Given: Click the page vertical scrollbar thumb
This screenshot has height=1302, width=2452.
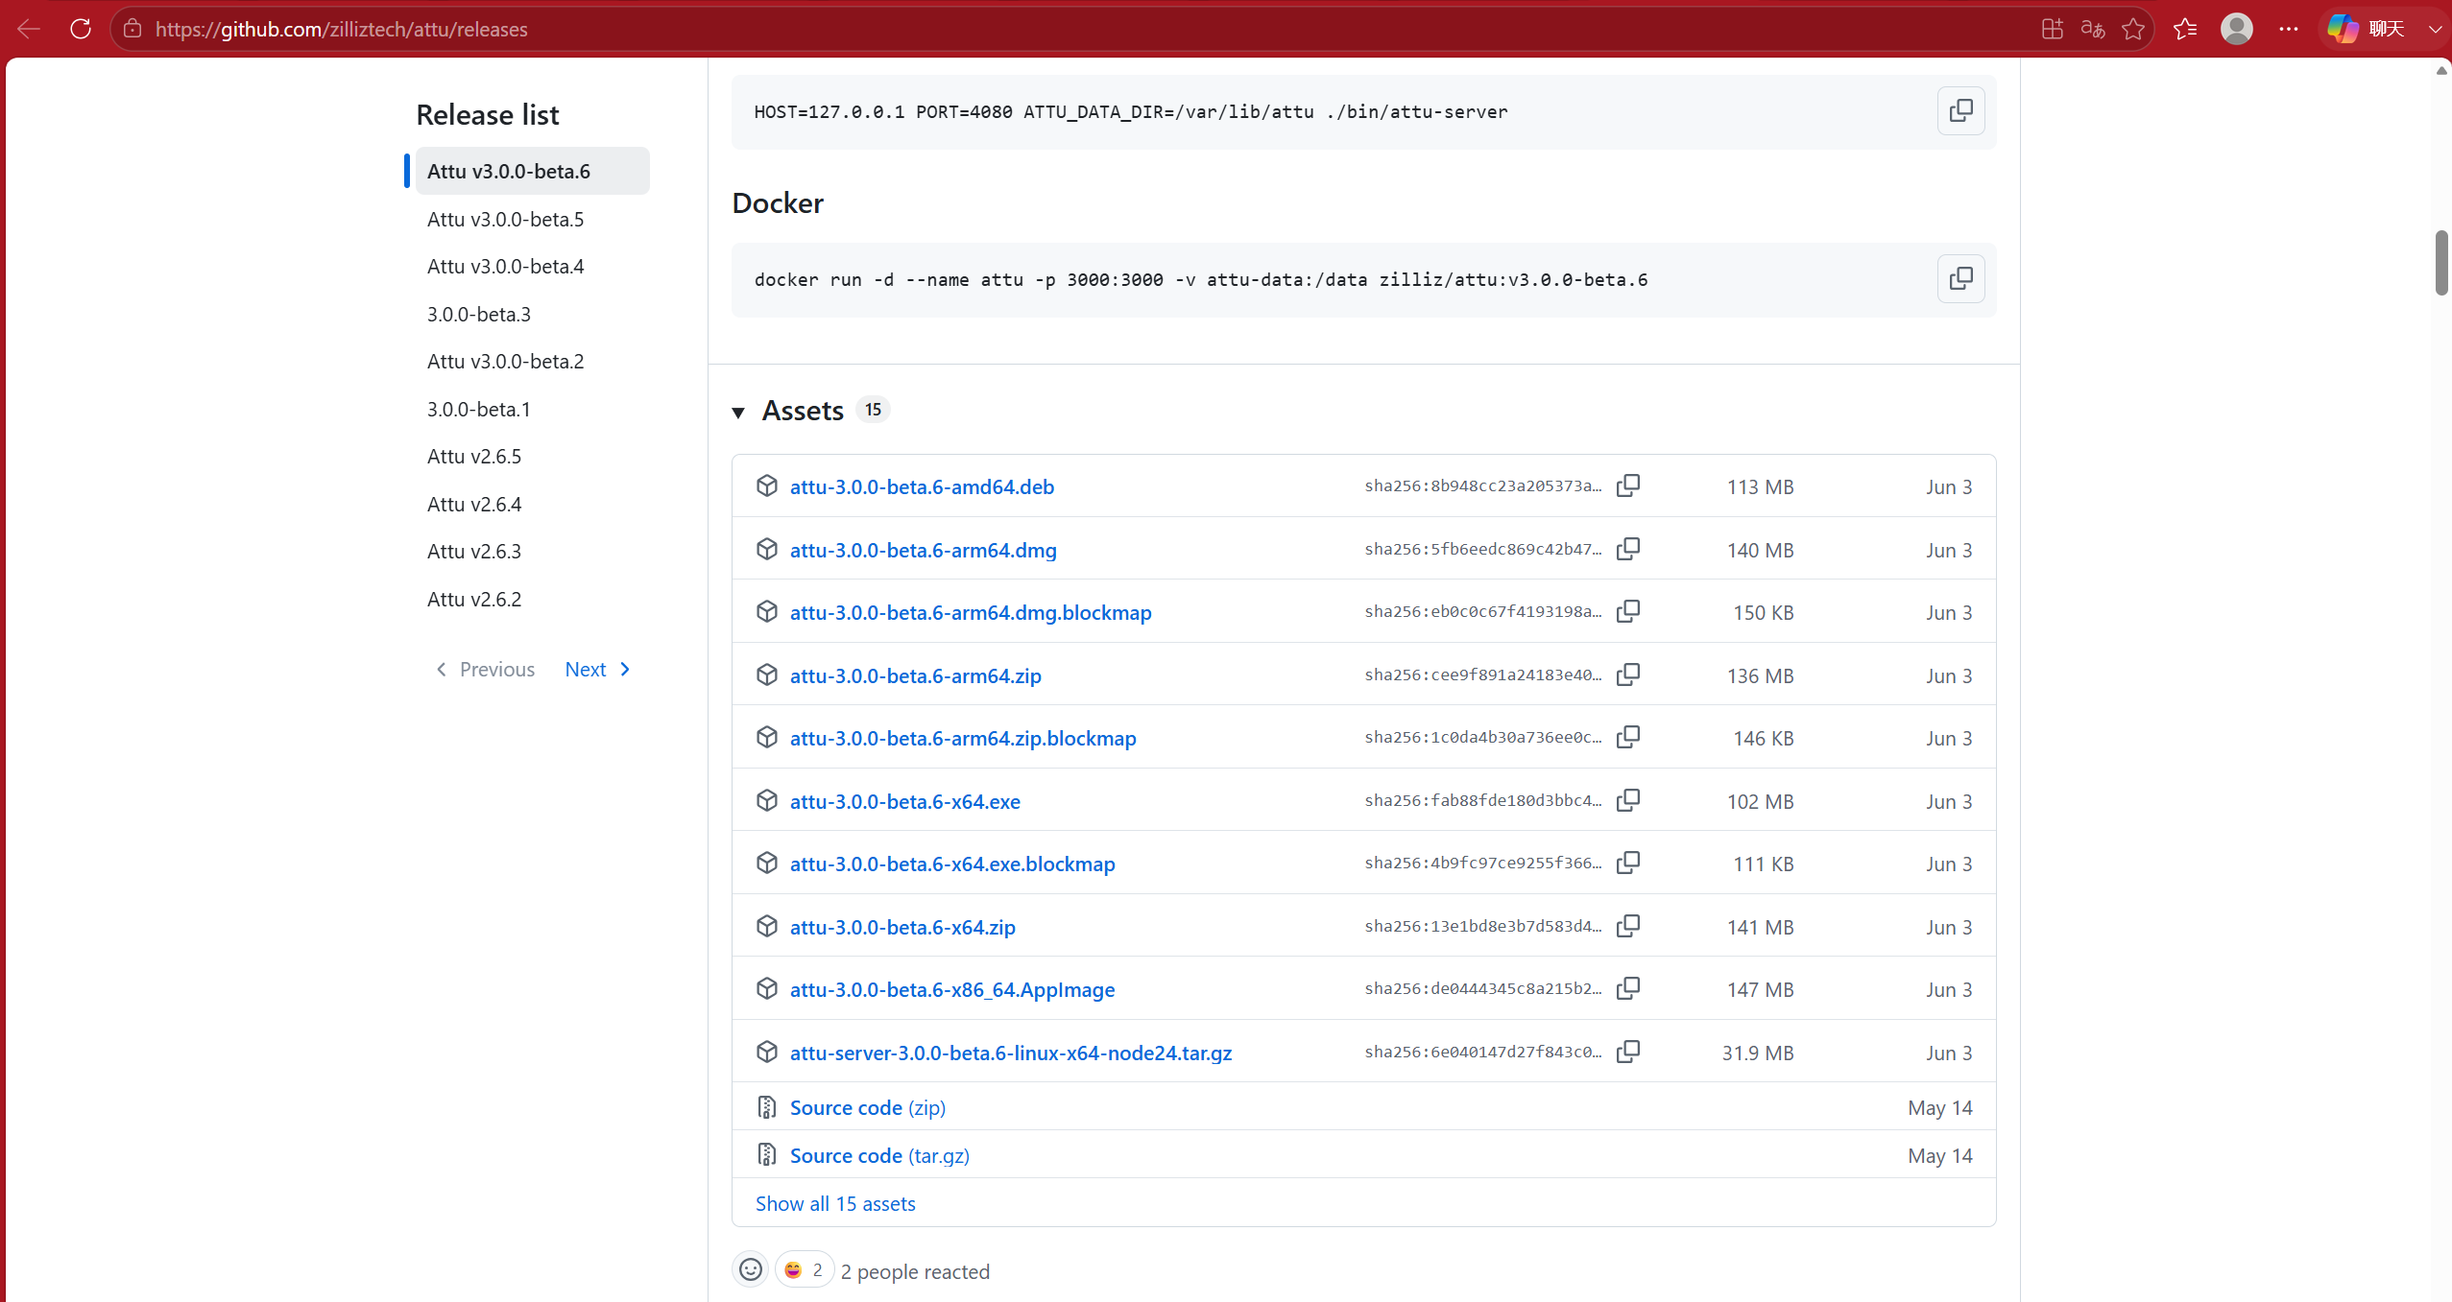Looking at the screenshot, I should click(x=2441, y=263).
